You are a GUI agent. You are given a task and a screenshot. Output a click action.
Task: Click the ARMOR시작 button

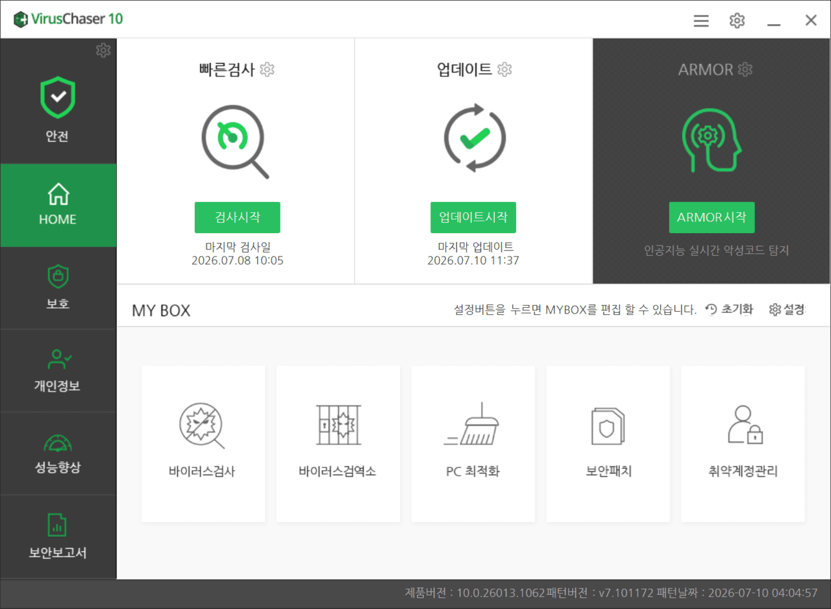[712, 217]
